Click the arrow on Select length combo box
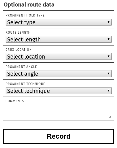This screenshot has width=117, height=148. click(109, 39)
